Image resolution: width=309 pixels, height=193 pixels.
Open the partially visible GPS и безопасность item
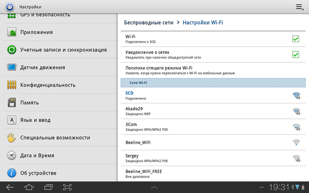click(x=60, y=18)
